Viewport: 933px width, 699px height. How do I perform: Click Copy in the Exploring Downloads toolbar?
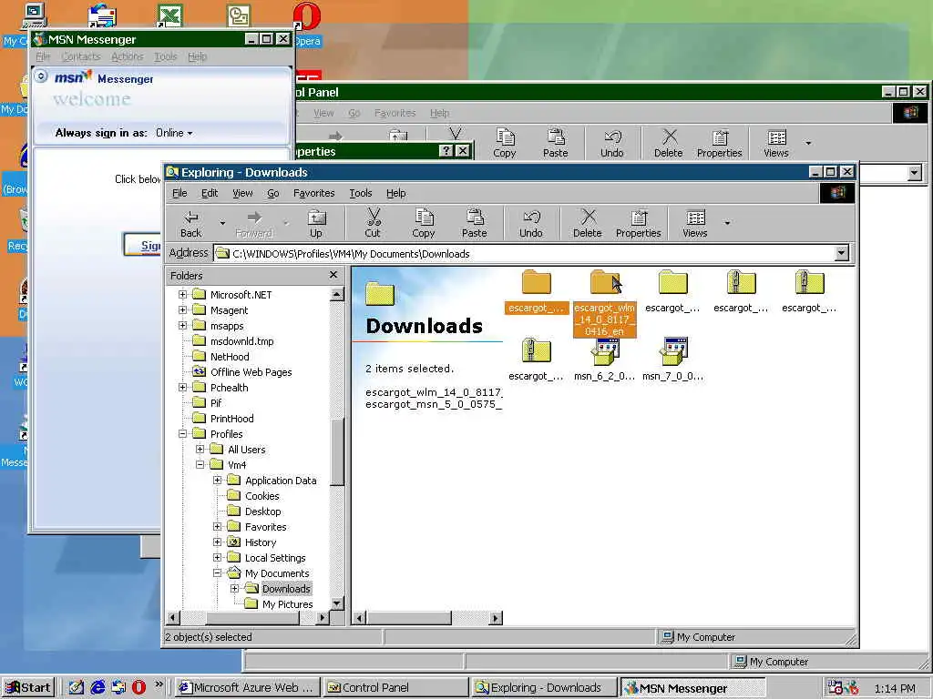[423, 224]
